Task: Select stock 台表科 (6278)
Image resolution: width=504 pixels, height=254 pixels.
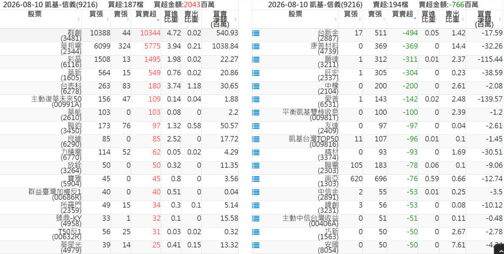Action: (71, 89)
